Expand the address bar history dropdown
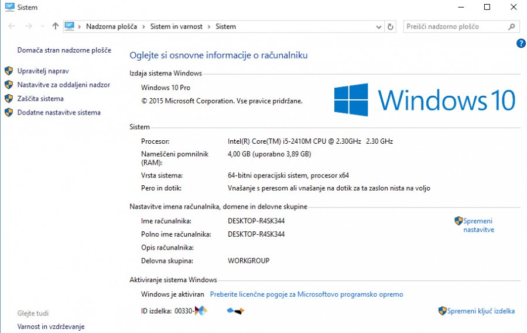Viewport: 527px width, 333px height. coord(378,26)
